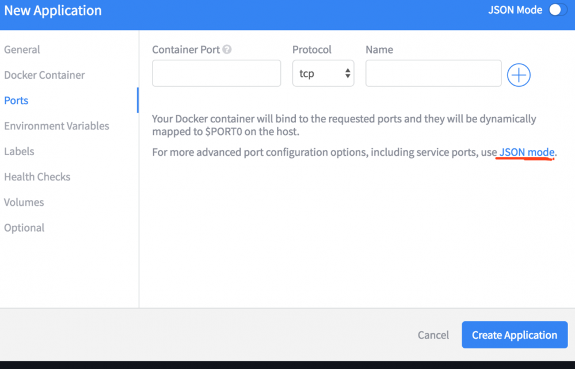Select the Ports section
The height and width of the screenshot is (369, 575).
point(16,100)
